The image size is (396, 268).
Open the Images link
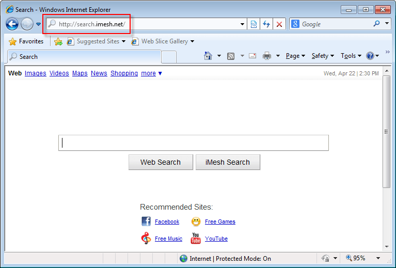tap(35, 73)
